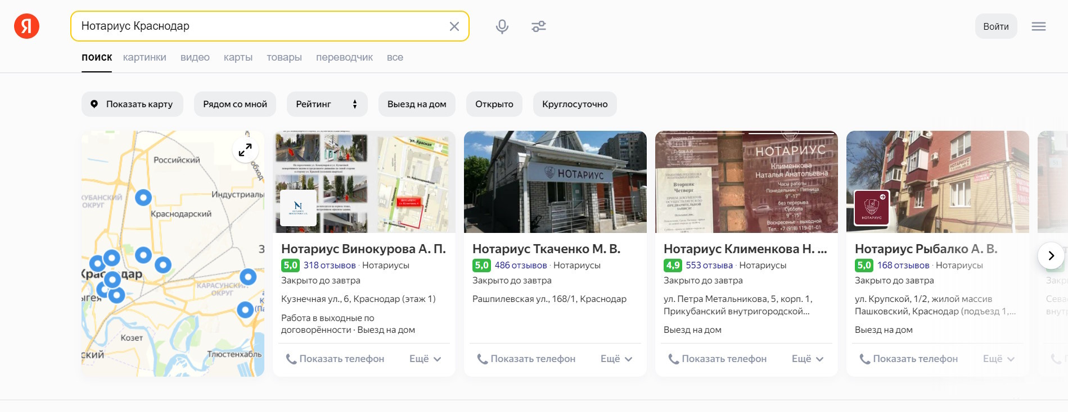Image resolution: width=1068 pixels, height=412 pixels.
Task: Toggle the Рядом со мной filter
Action: [x=235, y=104]
